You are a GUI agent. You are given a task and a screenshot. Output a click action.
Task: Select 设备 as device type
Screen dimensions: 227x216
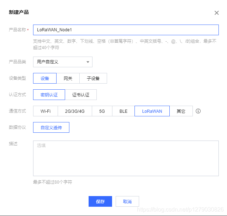(x=45, y=78)
